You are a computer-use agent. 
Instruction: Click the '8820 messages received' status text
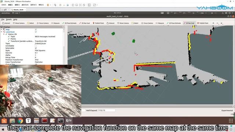[45, 37]
